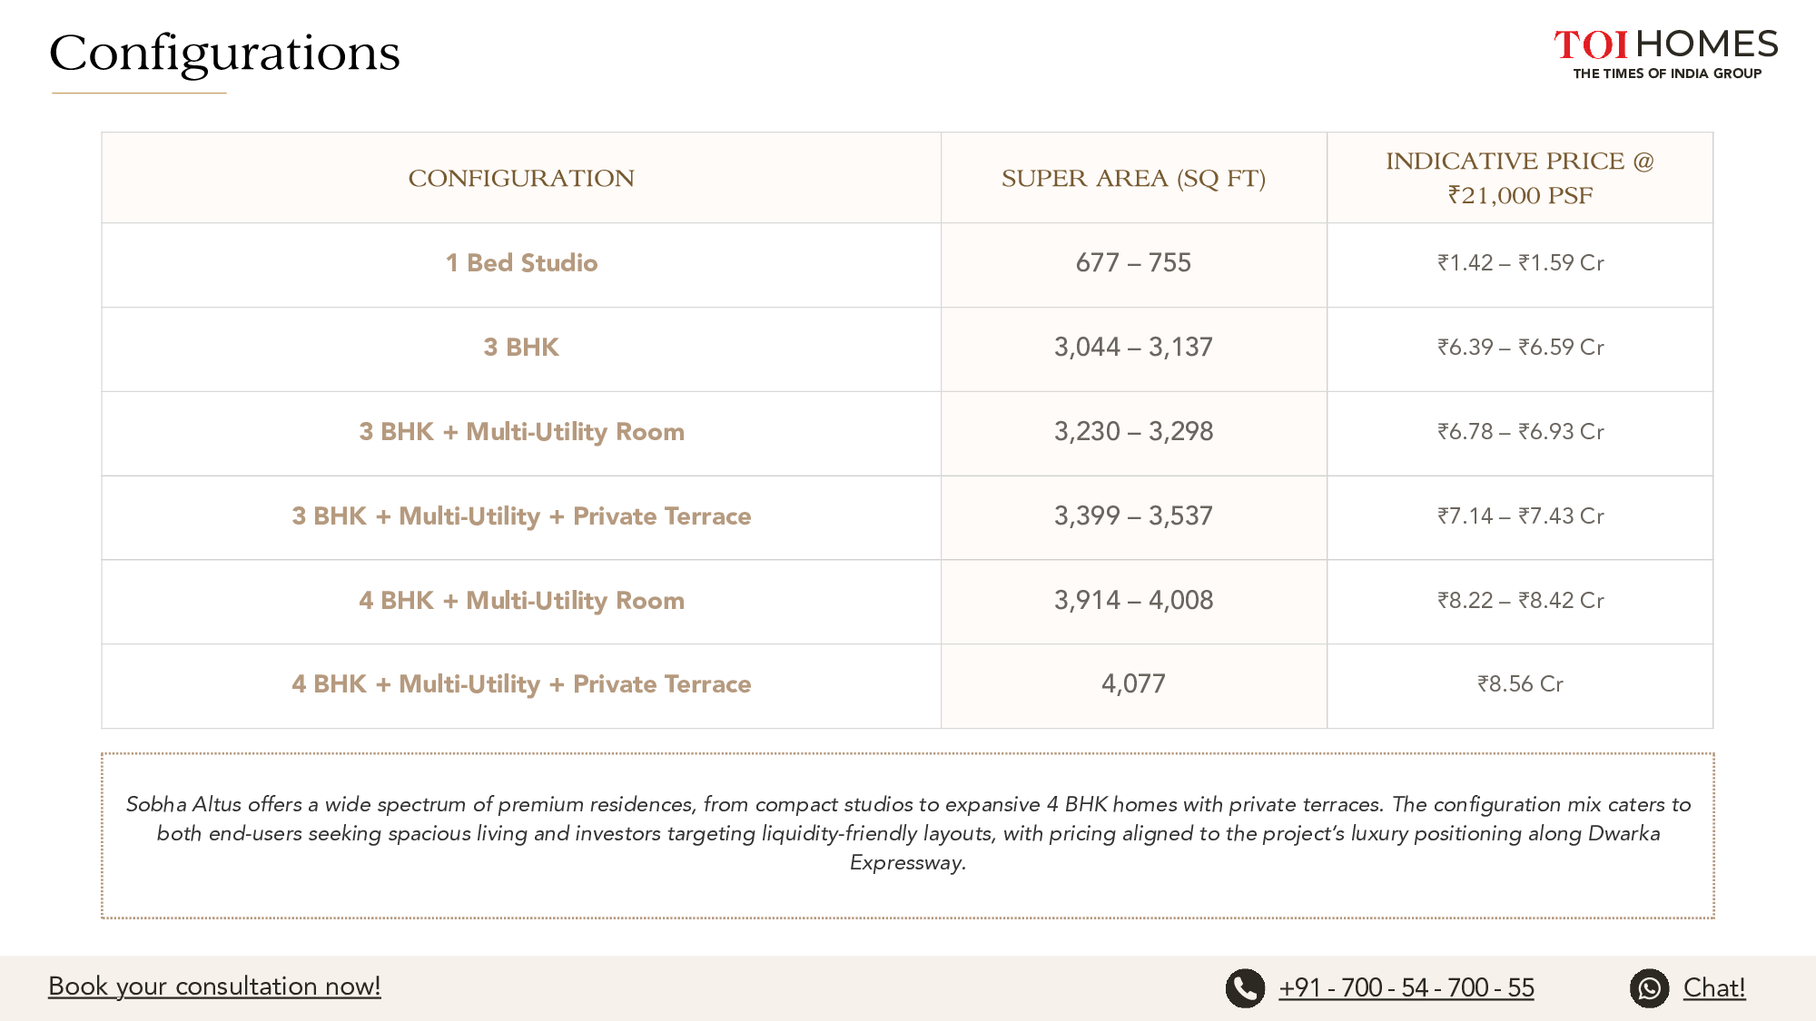Click 3 BHK + Multi-Utility Room cell
Viewport: 1816px width, 1021px height.
tap(521, 432)
